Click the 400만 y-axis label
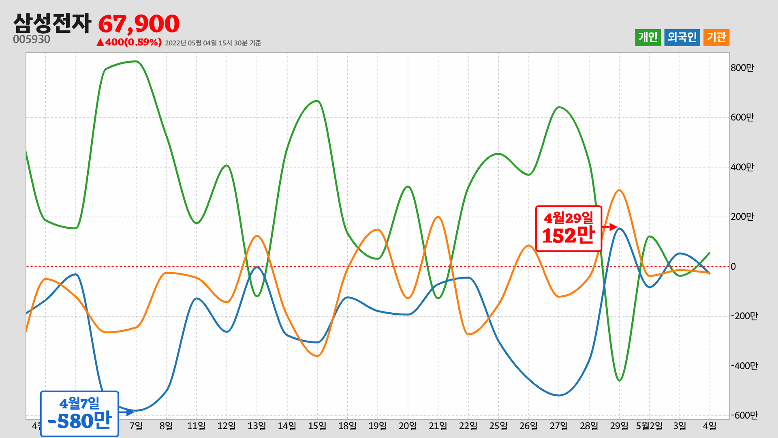 click(742, 167)
